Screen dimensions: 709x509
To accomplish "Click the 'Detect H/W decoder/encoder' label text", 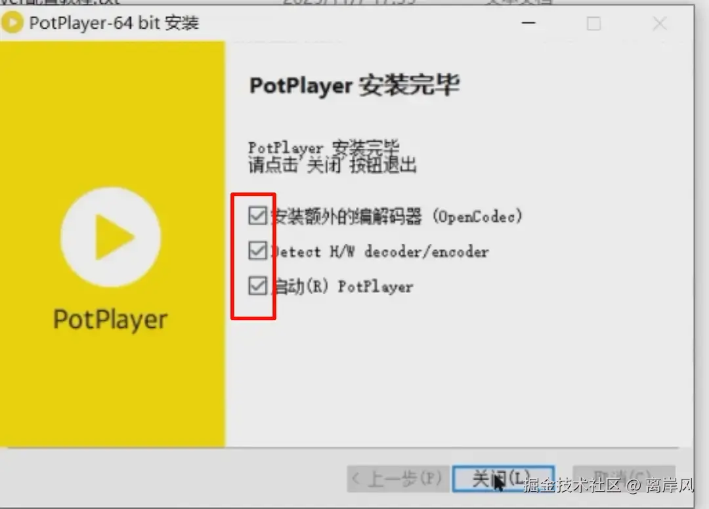I will click(380, 251).
